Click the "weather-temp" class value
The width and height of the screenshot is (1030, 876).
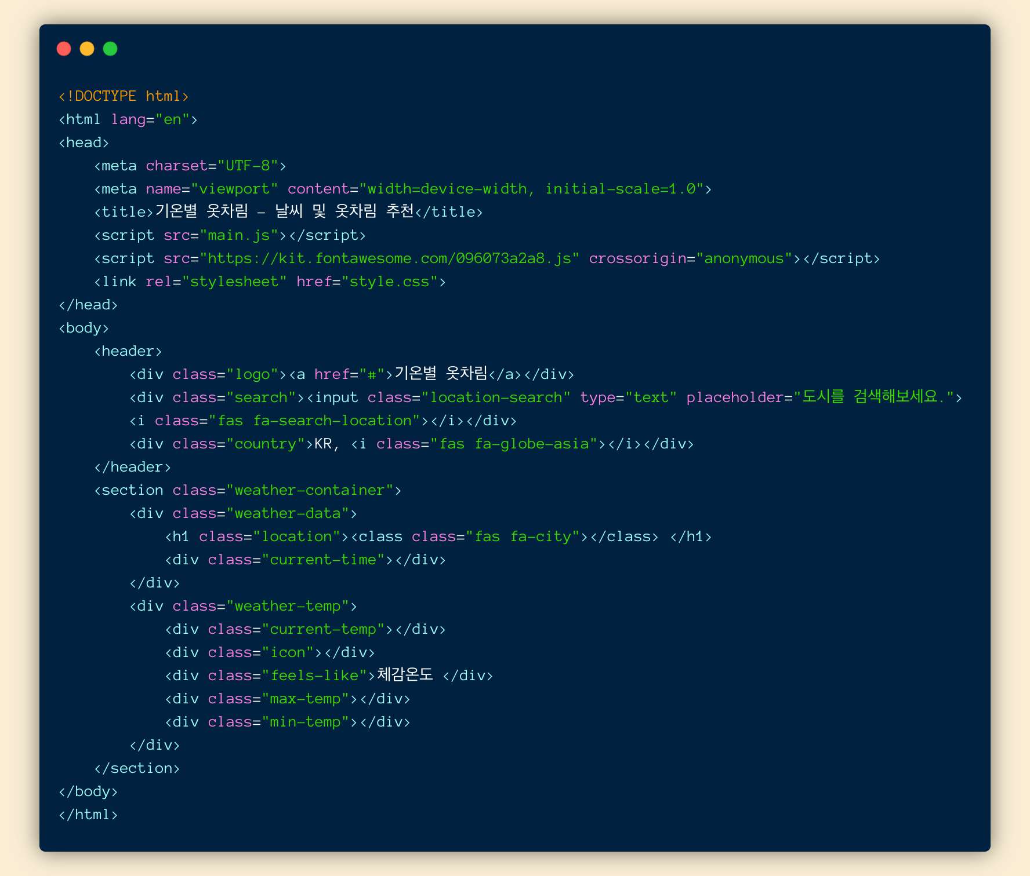[x=288, y=606]
